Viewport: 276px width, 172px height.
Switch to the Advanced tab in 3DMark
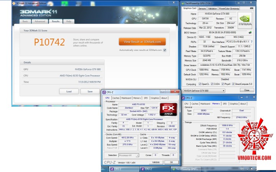[40, 21]
